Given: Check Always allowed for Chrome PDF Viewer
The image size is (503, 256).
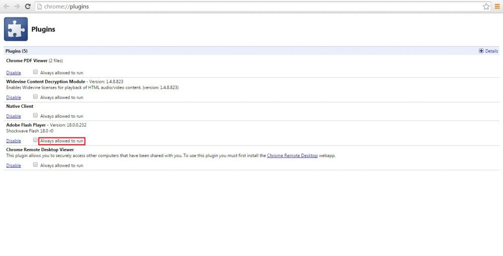Looking at the screenshot, I should pos(35,72).
